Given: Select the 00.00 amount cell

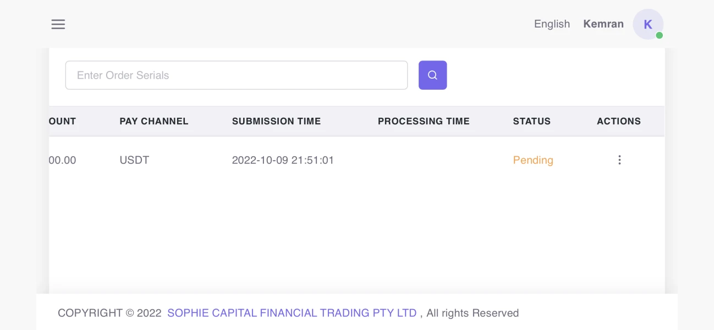Looking at the screenshot, I should coord(63,161).
